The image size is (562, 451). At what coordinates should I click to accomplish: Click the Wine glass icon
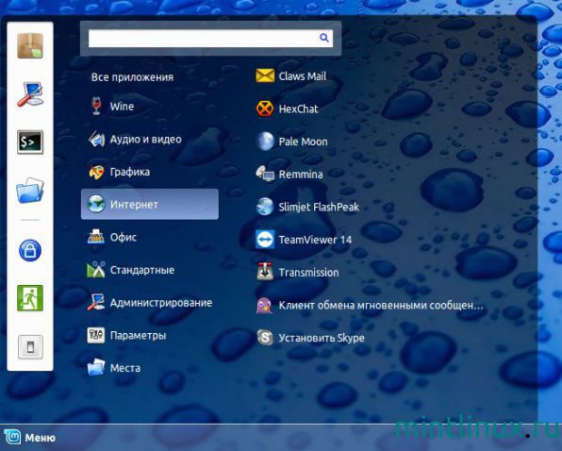pos(96,106)
